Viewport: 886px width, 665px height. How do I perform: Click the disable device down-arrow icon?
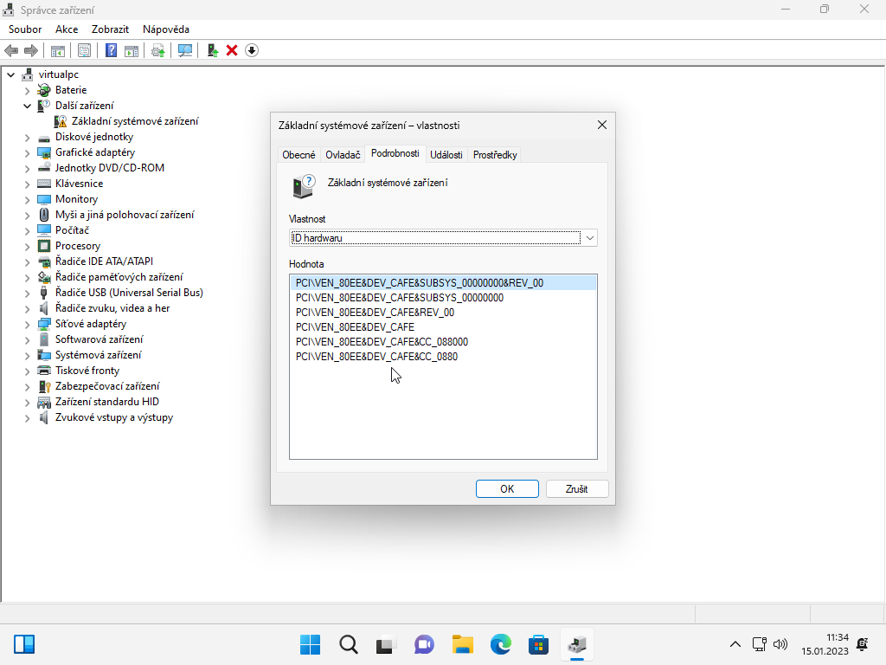coord(252,50)
